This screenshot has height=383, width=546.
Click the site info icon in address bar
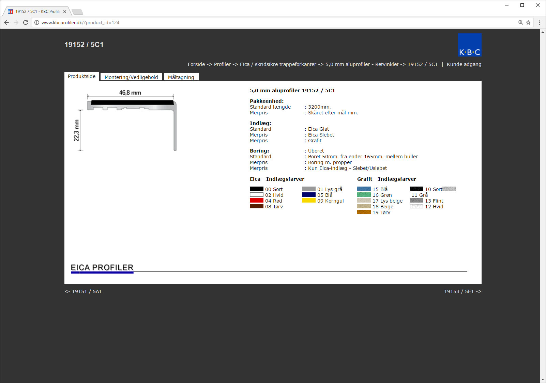[37, 22]
